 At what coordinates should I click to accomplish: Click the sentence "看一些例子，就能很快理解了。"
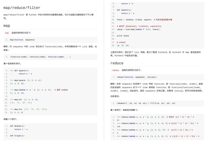click(x=124, y=110)
